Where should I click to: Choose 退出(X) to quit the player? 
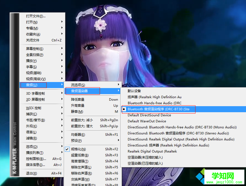point(42,173)
